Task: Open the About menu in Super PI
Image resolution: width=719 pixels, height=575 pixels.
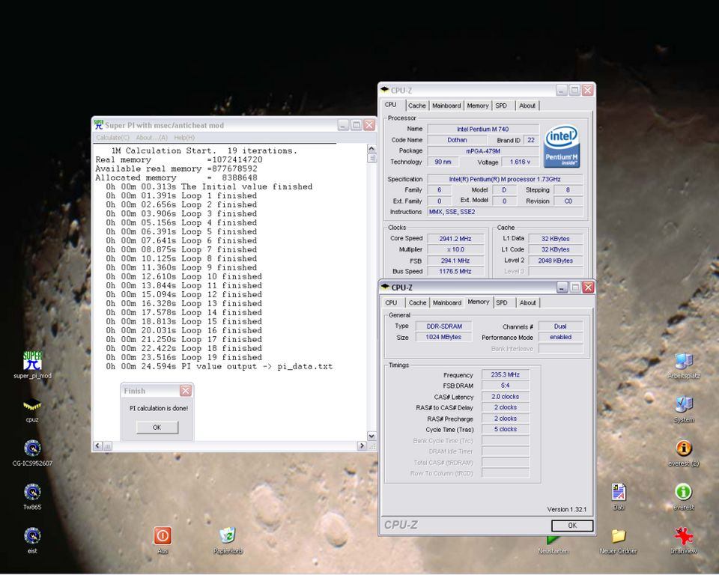Action: [x=152, y=138]
